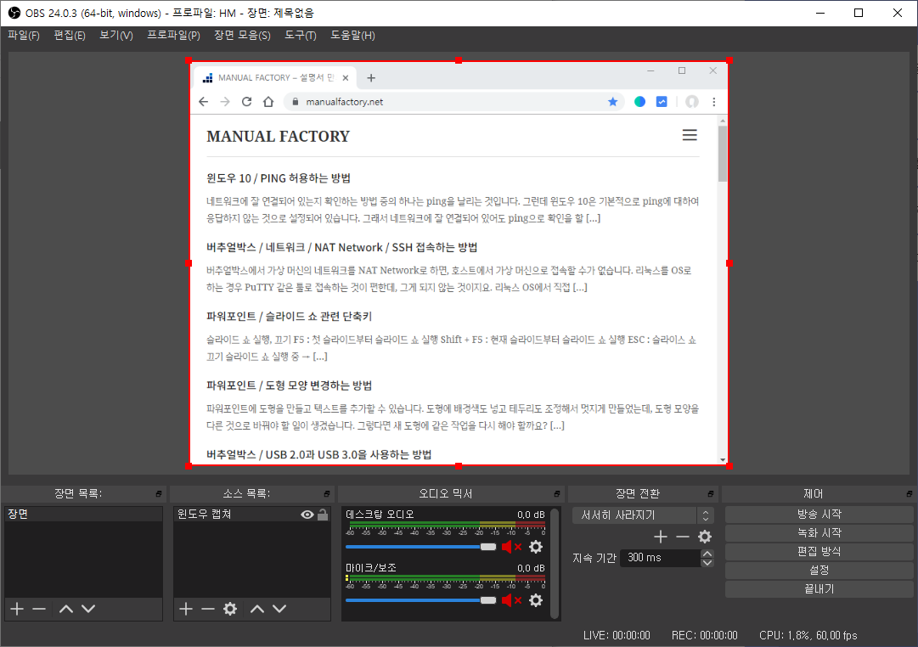
Task: Open 마이크/보조 settings gear
Action: 536,600
